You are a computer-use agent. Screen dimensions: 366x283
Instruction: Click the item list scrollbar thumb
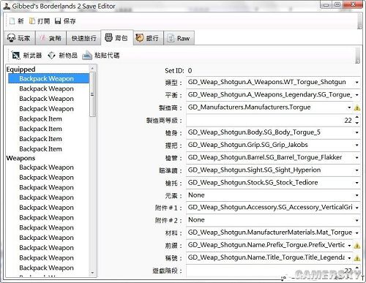point(92,94)
